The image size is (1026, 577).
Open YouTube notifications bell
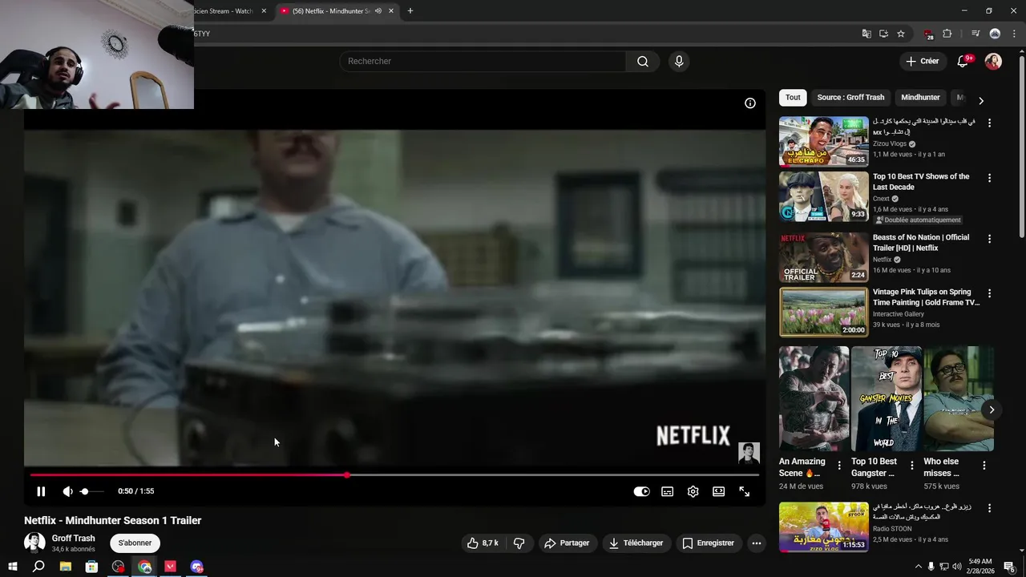click(x=963, y=61)
